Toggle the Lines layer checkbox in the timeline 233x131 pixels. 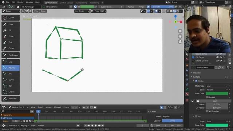click(30, 121)
